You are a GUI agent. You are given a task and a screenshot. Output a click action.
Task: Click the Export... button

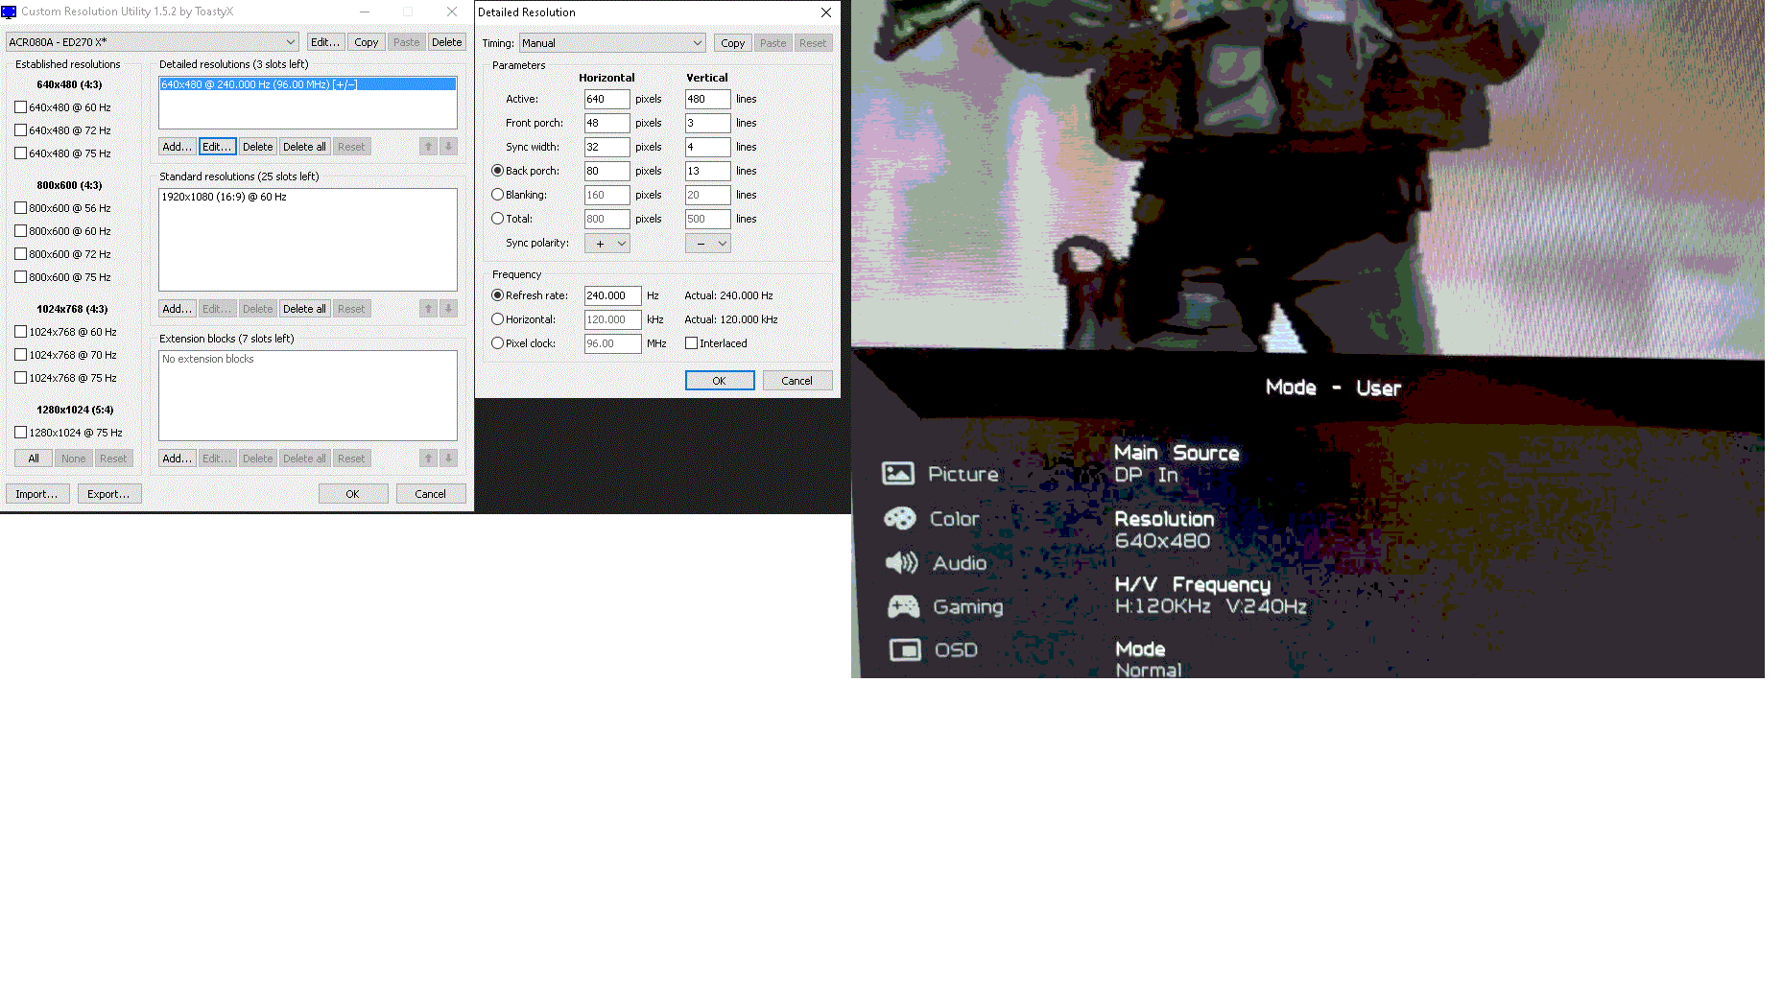tap(107, 494)
